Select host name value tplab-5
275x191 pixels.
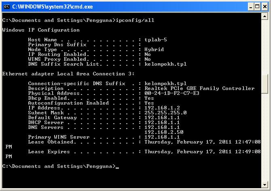[156, 40]
